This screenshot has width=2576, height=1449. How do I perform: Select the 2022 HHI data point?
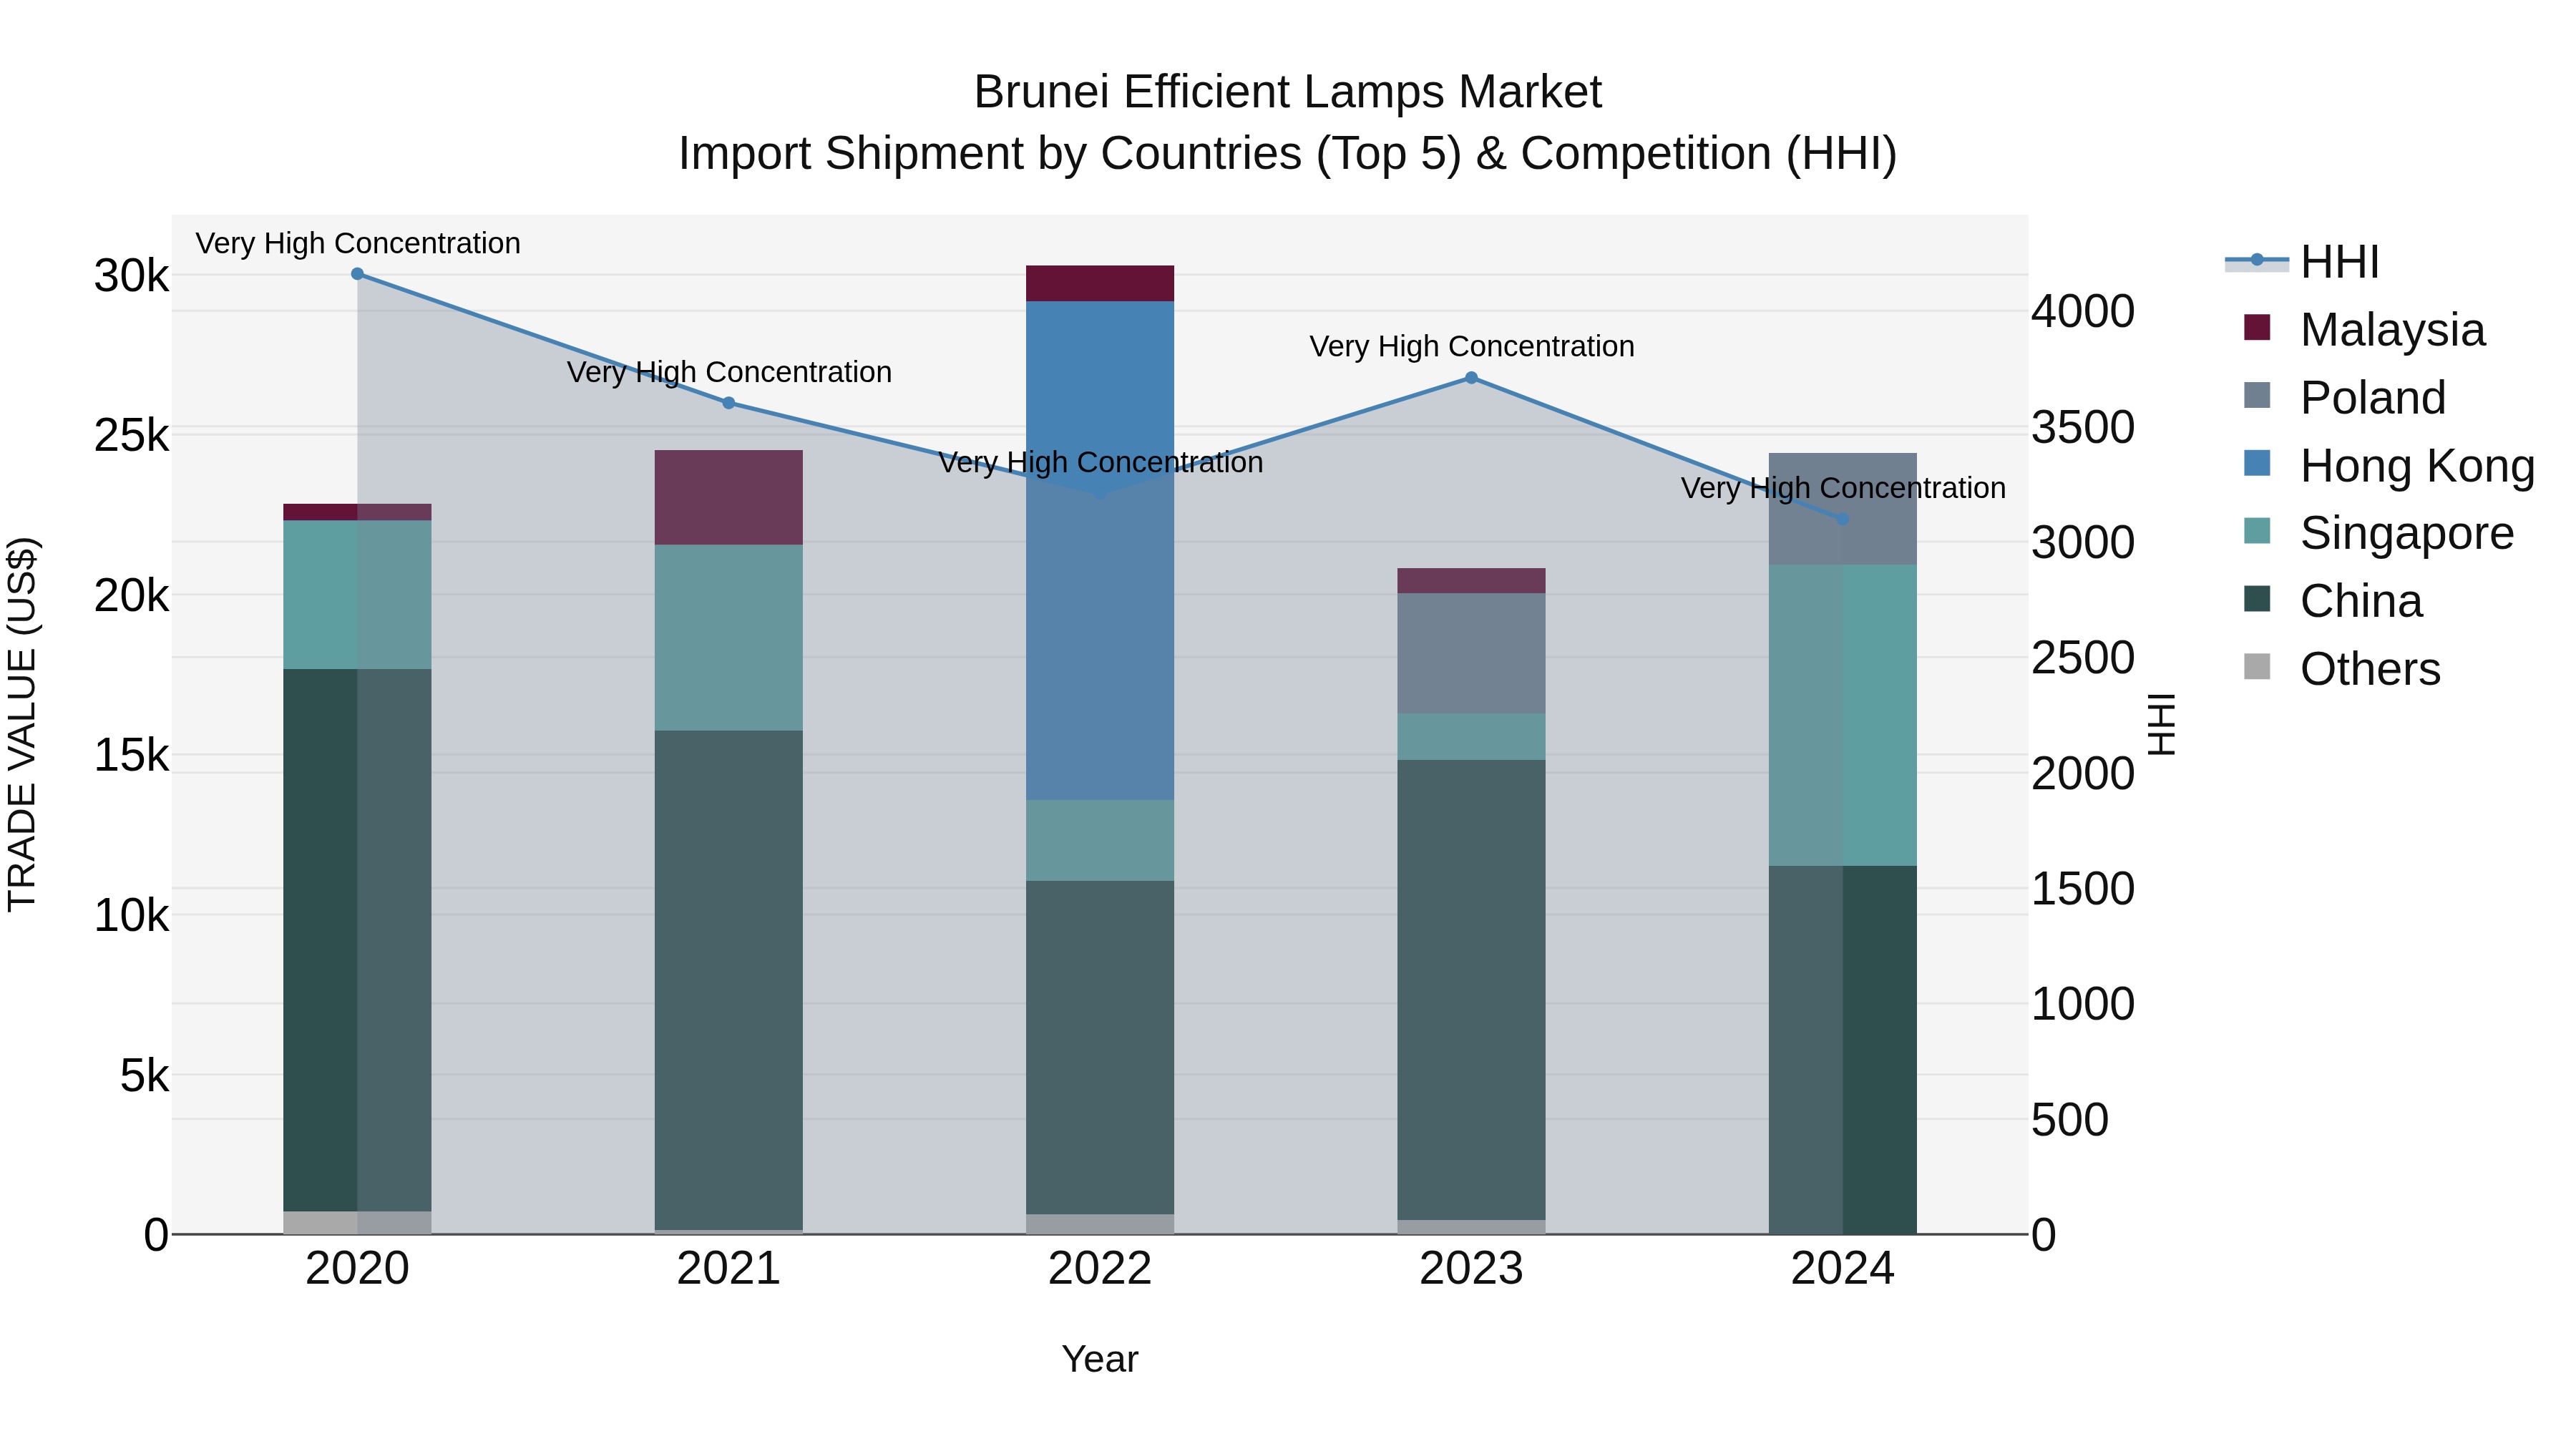1100,493
